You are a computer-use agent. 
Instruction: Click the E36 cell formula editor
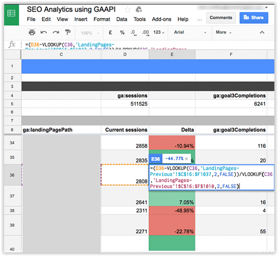pos(212,177)
